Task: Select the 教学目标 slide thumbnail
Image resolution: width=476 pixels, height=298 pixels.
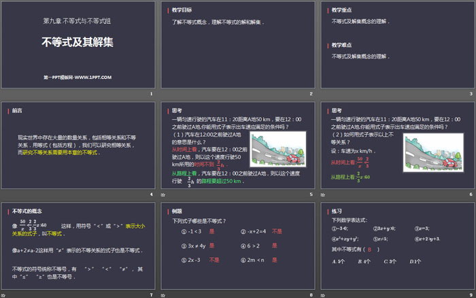Action: (237, 49)
